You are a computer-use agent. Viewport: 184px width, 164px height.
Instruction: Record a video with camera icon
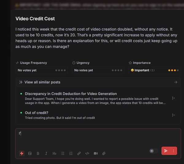coord(96,153)
